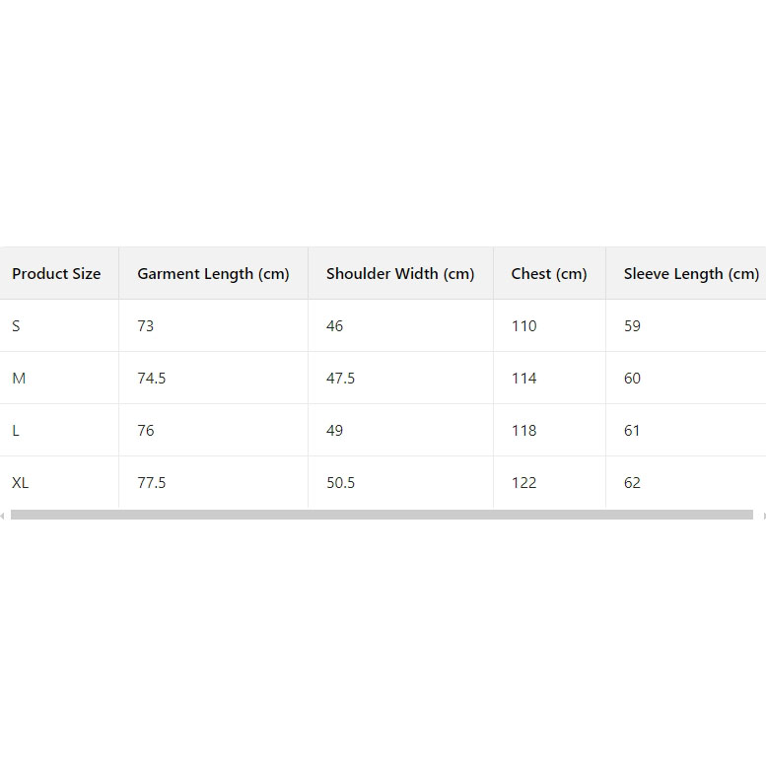Viewport: 766px width, 766px height.
Task: Select the 49 shoulder width cell
Action: [335, 431]
